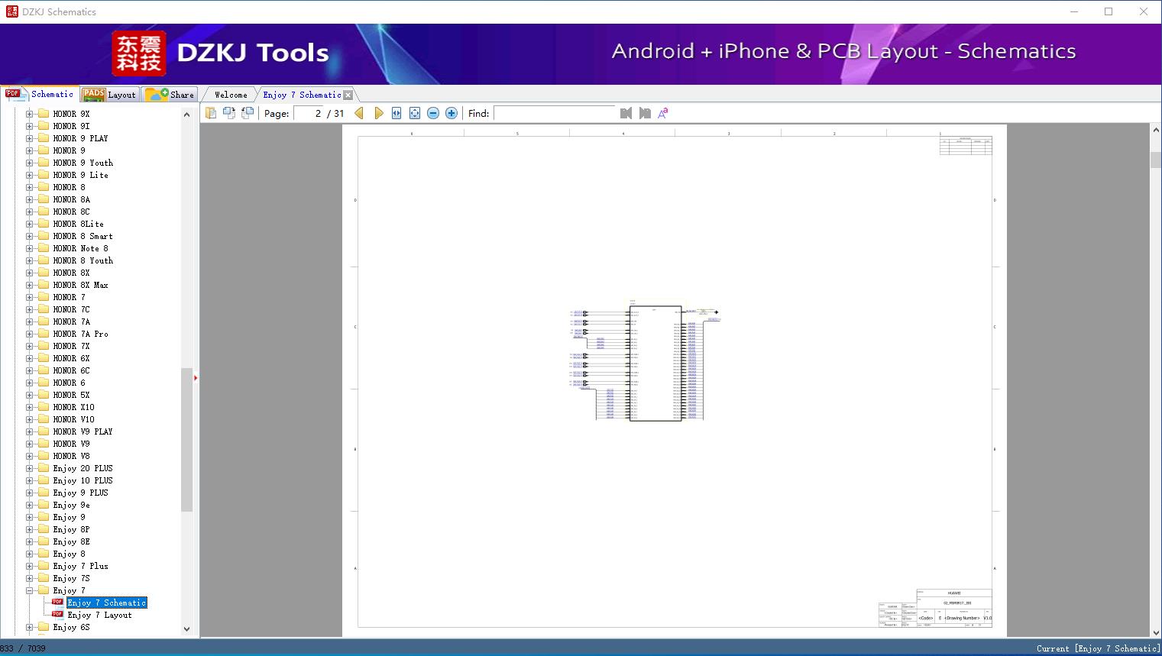The width and height of the screenshot is (1162, 656).
Task: Expand the HONOR 7A Pro folder
Action: coord(30,334)
